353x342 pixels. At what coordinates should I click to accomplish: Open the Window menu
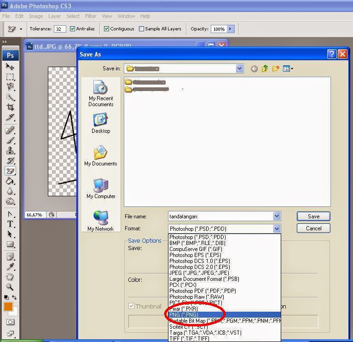126,16
